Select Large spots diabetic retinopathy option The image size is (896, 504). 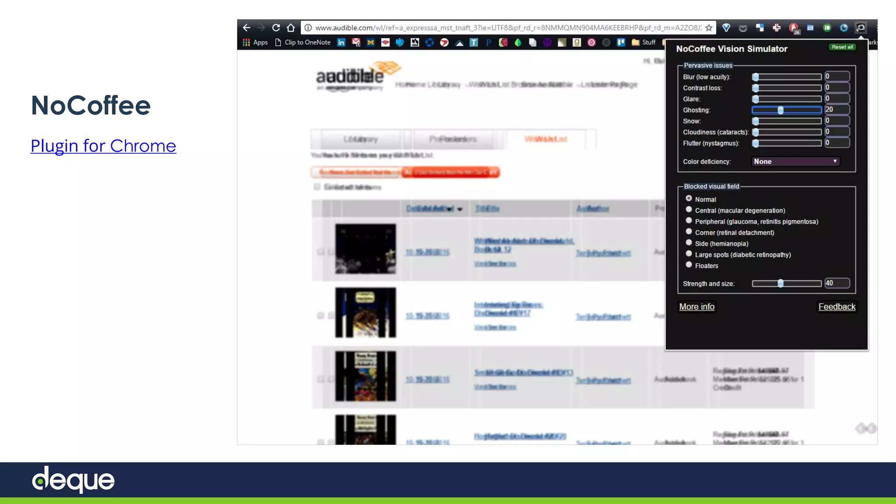tap(689, 253)
